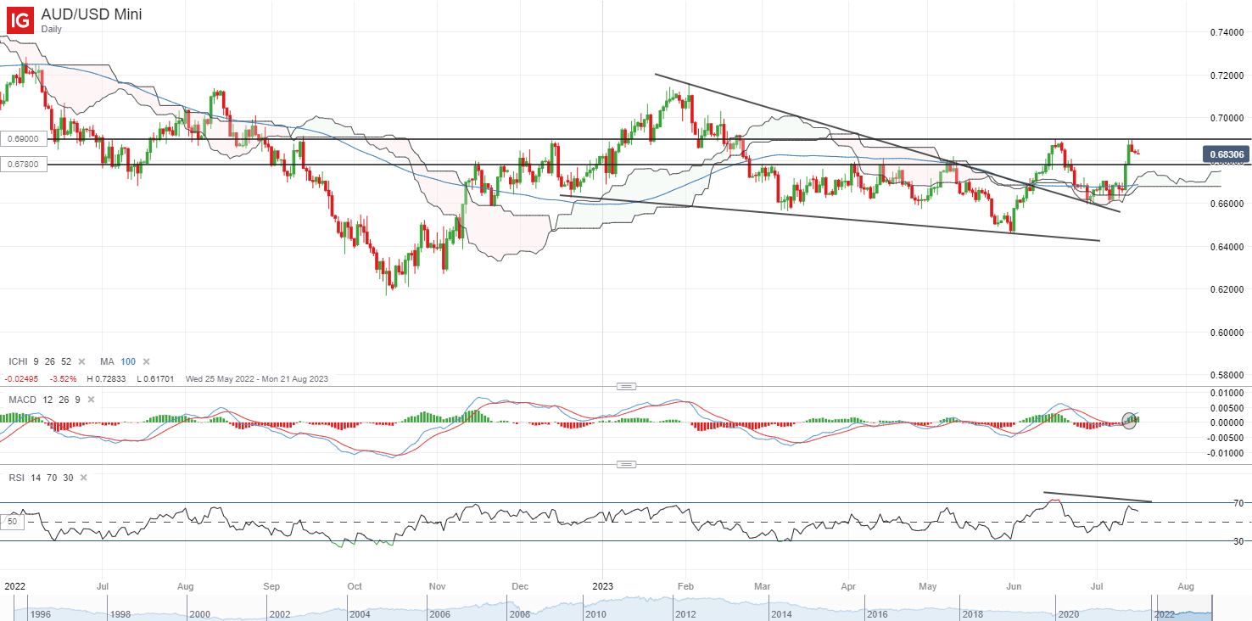Select the descending trendline above RSI
Screen dimensions: 1252x621
point(1098,497)
